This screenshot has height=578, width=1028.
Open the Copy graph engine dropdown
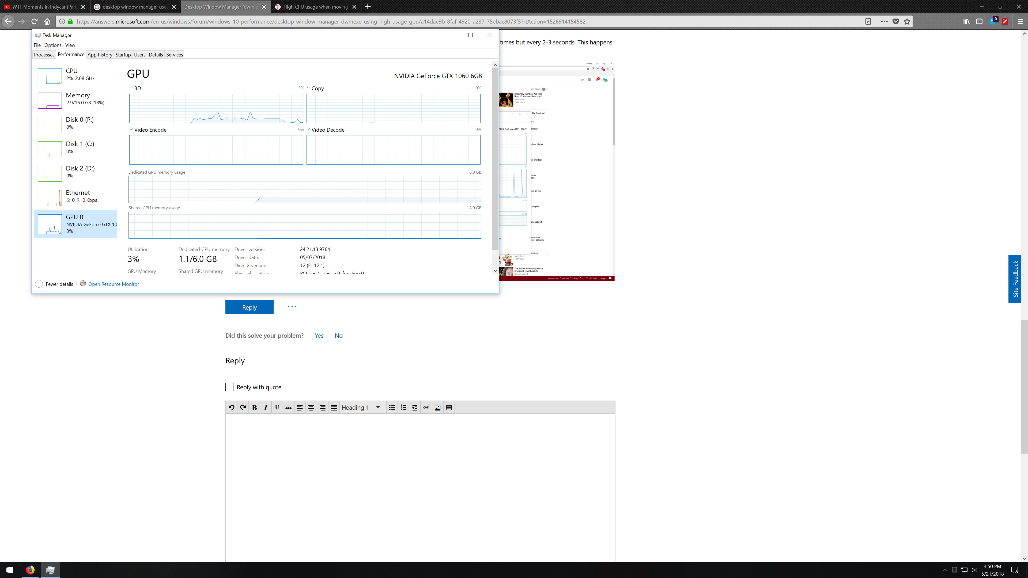(x=308, y=88)
